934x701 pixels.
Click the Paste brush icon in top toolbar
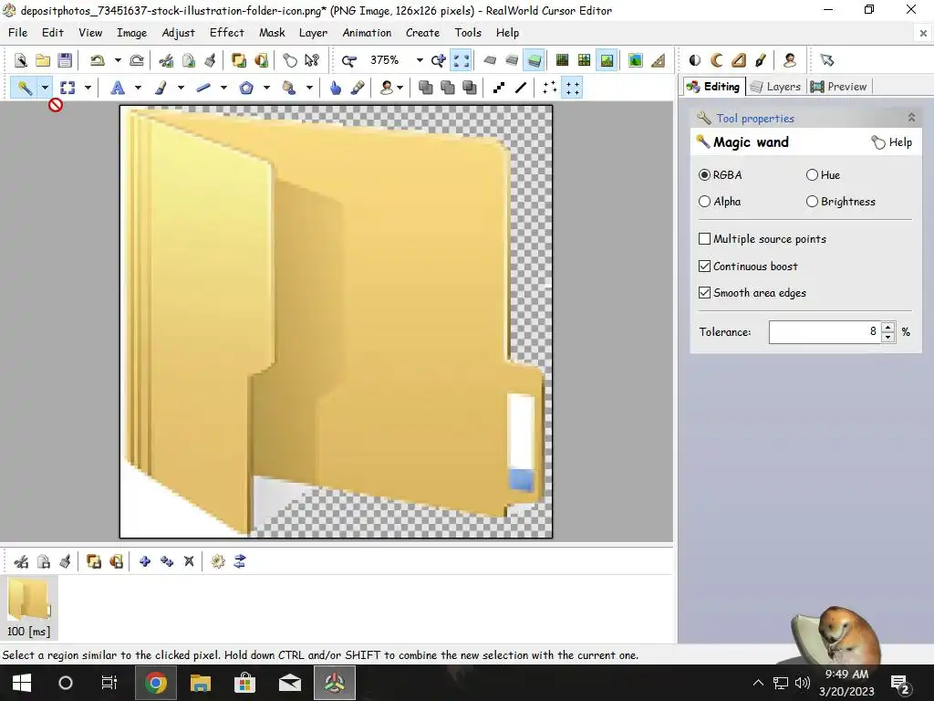[x=211, y=60]
